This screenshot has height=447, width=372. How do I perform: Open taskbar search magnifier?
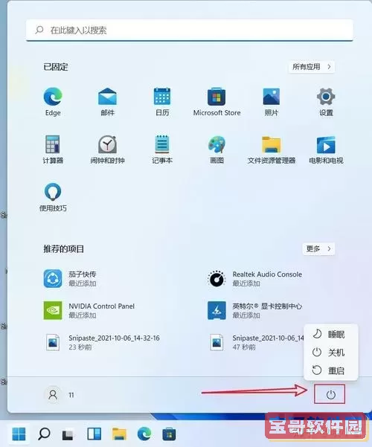click(44, 434)
